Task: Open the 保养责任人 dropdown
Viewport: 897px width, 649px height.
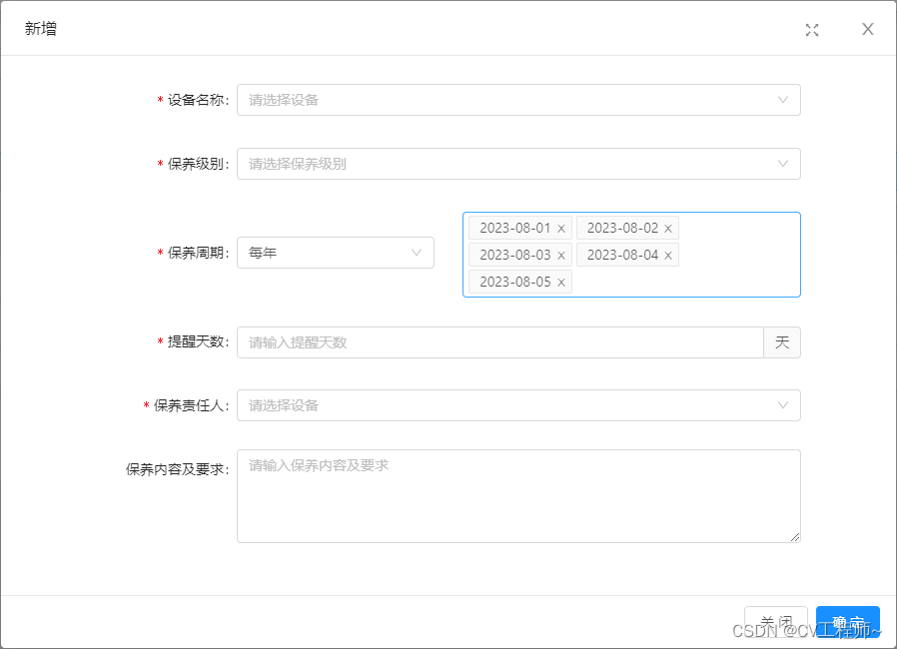Action: coord(518,405)
